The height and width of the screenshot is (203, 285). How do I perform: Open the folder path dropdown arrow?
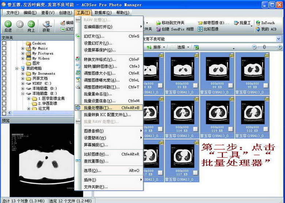click(278, 39)
